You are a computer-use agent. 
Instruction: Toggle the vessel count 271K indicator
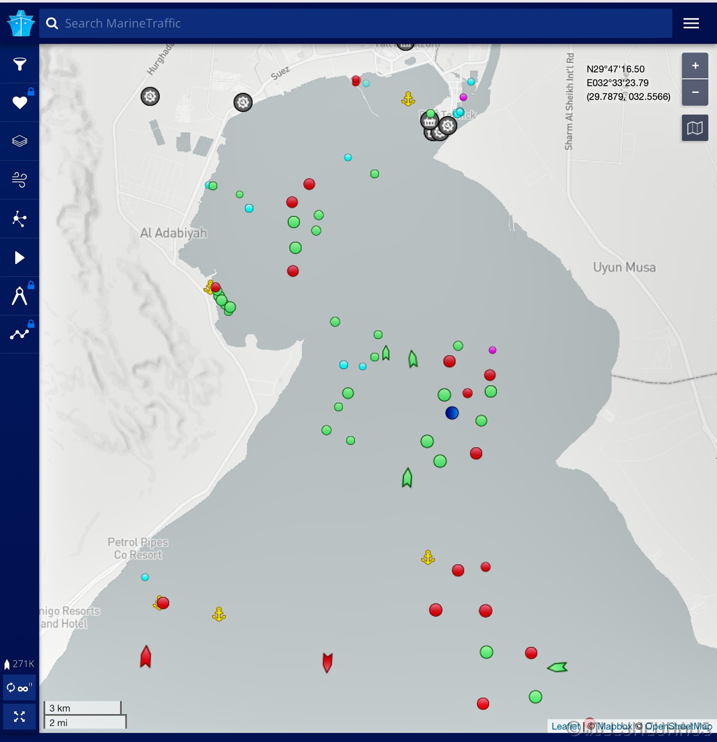[x=19, y=664]
